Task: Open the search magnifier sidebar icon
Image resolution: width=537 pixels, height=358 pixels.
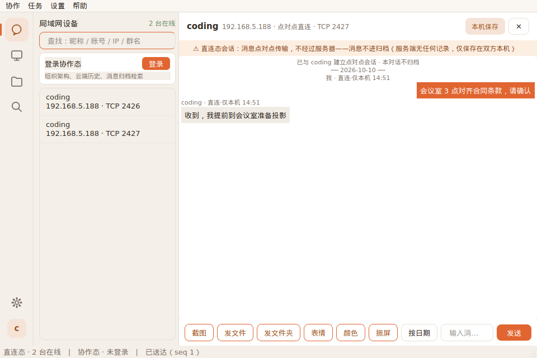Action: (16, 107)
